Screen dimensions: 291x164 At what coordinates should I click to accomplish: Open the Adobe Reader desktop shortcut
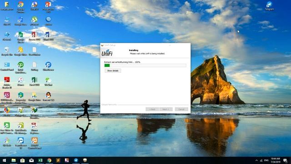click(x=7, y=82)
